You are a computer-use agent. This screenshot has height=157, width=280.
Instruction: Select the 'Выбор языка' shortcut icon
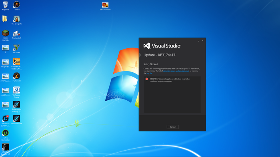click(16, 120)
